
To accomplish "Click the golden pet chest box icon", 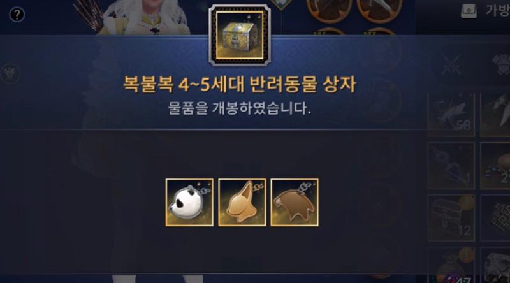I will coord(240,35).
